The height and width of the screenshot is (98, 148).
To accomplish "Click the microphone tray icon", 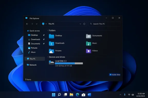I will [x=125, y=95].
